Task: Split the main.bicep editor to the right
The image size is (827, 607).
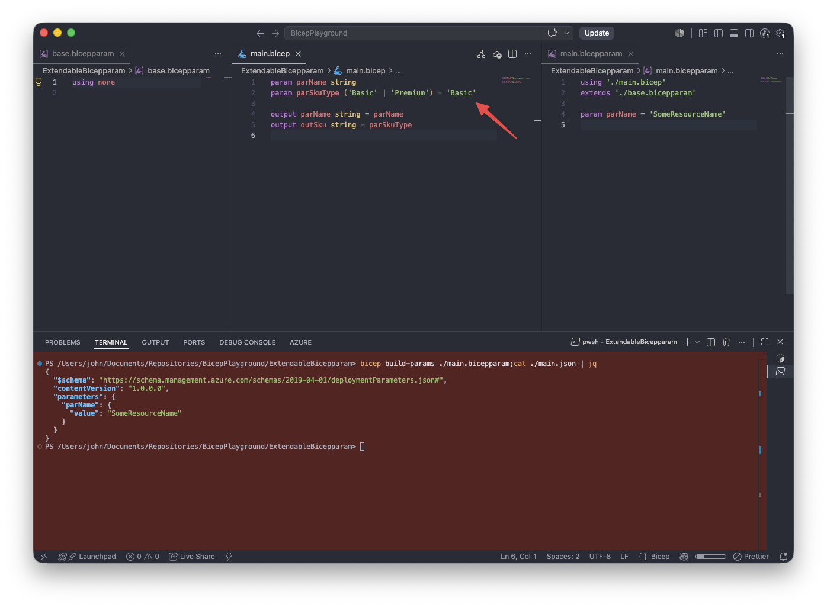Action: 512,54
